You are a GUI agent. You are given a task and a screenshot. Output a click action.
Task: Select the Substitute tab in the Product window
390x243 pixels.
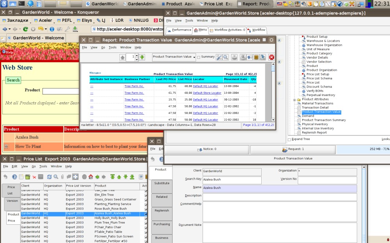162,187
